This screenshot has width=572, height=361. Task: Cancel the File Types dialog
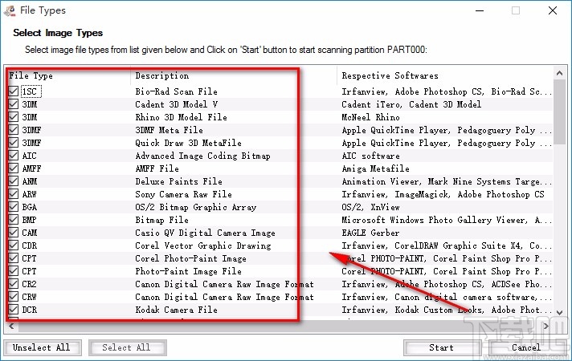pos(526,347)
